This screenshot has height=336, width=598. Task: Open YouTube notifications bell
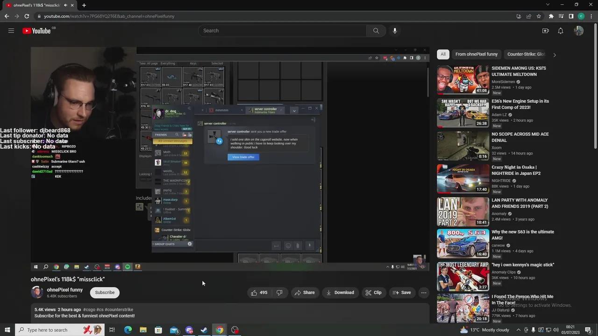[561, 31]
